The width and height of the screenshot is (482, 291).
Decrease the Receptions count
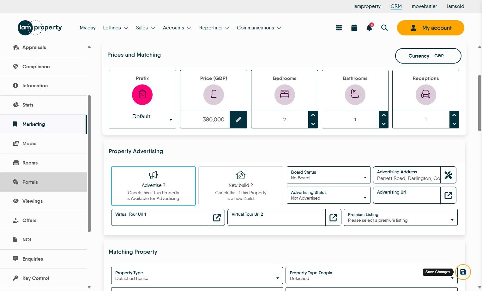454,124
